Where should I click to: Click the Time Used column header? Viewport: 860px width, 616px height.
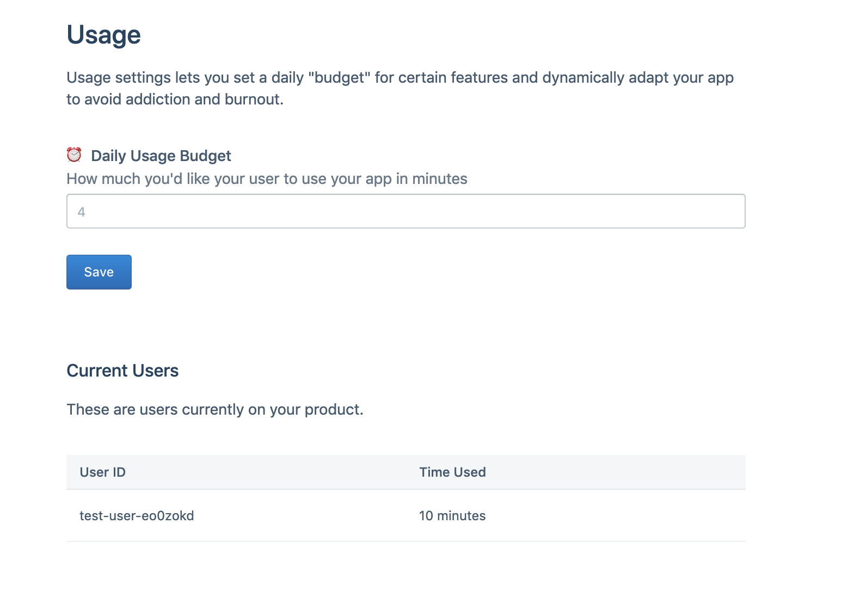[x=452, y=472]
